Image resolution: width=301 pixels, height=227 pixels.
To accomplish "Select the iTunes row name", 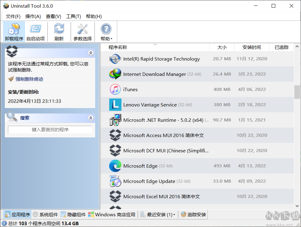I will point(130,90).
